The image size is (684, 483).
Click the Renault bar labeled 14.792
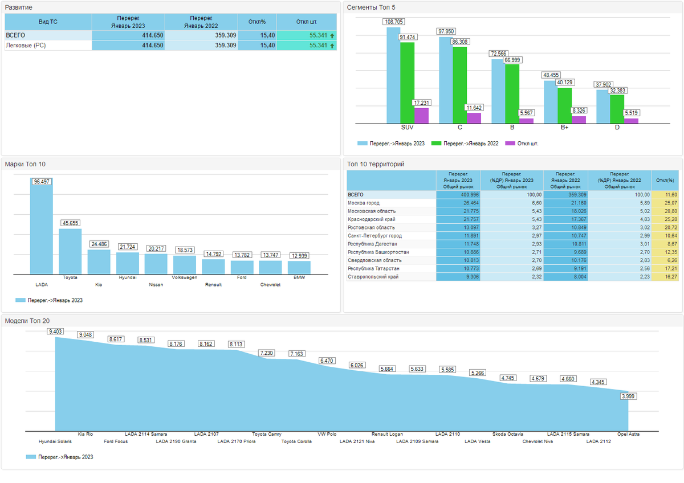pos(213,267)
